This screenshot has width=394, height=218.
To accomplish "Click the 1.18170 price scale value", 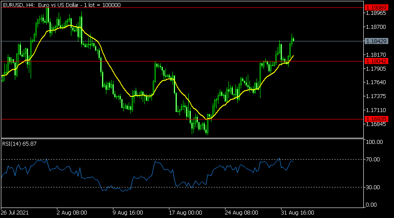I will click(x=376, y=54).
